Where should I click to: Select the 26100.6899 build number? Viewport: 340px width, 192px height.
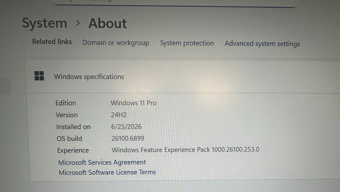pyautogui.click(x=128, y=138)
